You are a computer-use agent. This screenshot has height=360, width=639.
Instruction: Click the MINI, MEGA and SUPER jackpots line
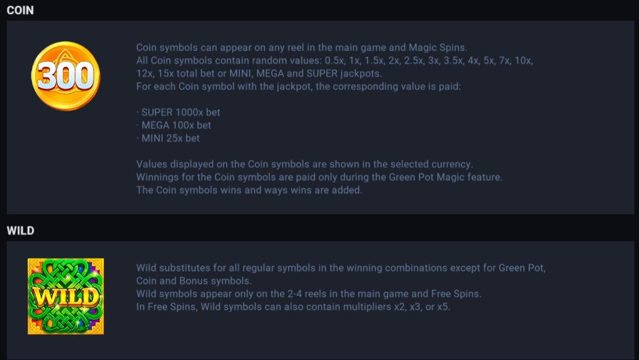click(x=259, y=73)
